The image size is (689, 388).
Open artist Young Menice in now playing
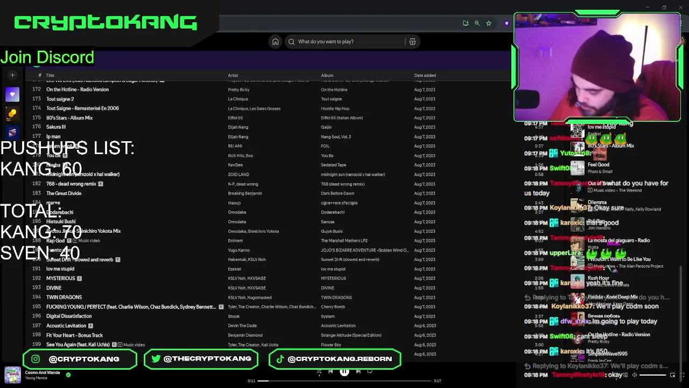[x=36, y=378]
